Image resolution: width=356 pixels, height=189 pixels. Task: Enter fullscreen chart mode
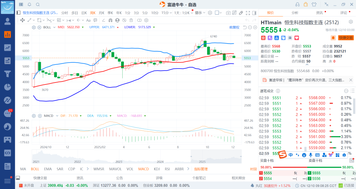point(248,13)
